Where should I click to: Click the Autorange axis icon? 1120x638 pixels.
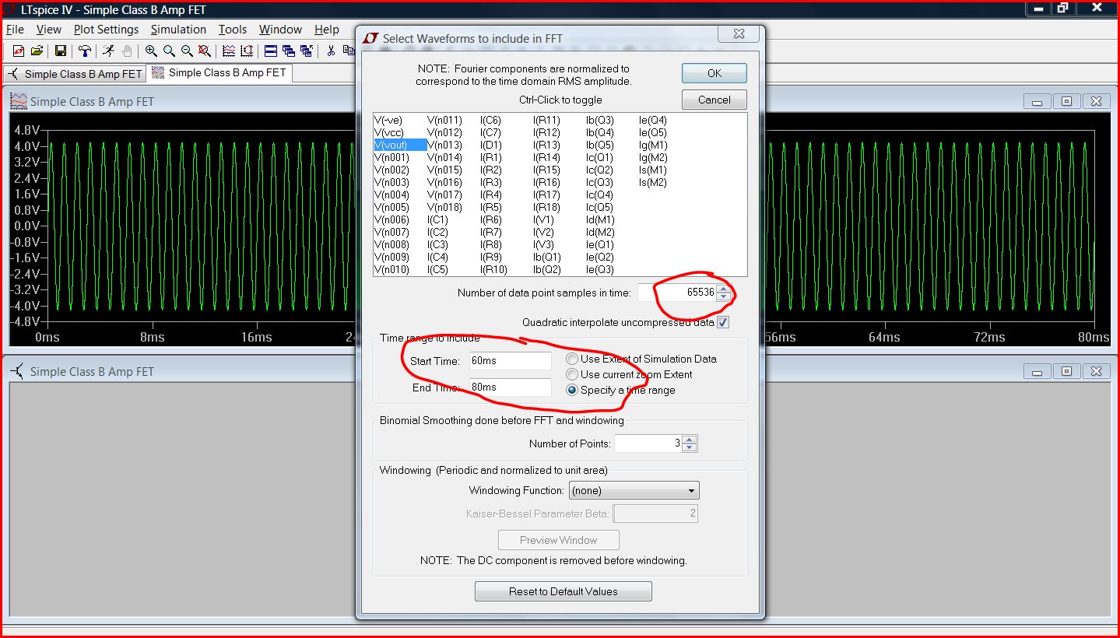247,51
